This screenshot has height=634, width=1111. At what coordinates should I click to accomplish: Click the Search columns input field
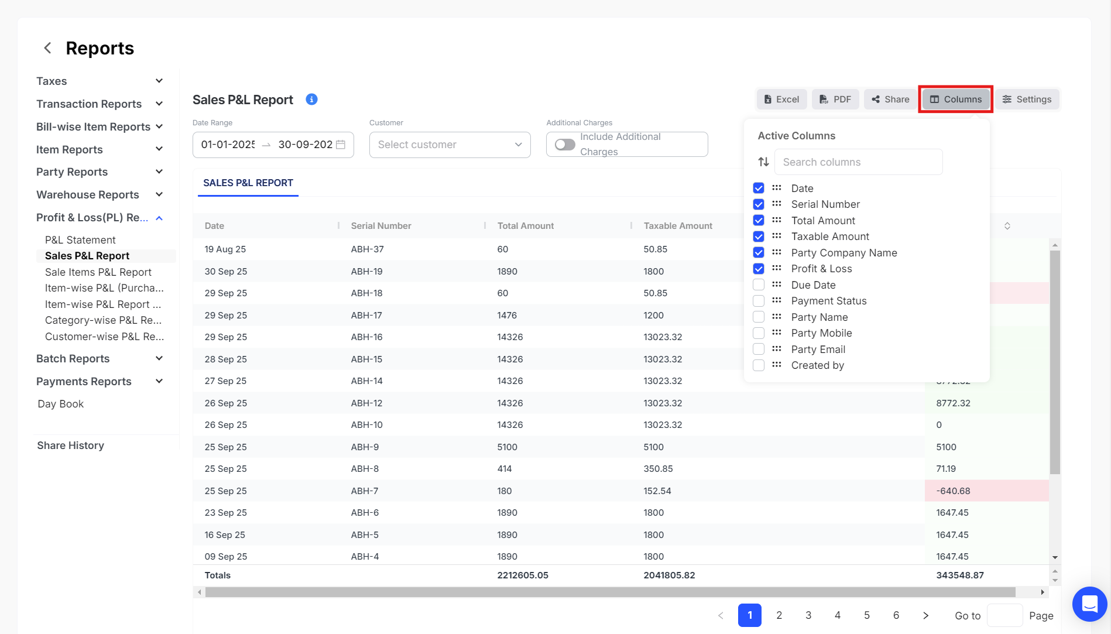click(x=858, y=162)
